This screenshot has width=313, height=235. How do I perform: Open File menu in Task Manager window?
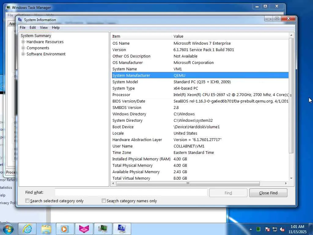(x=10, y=15)
